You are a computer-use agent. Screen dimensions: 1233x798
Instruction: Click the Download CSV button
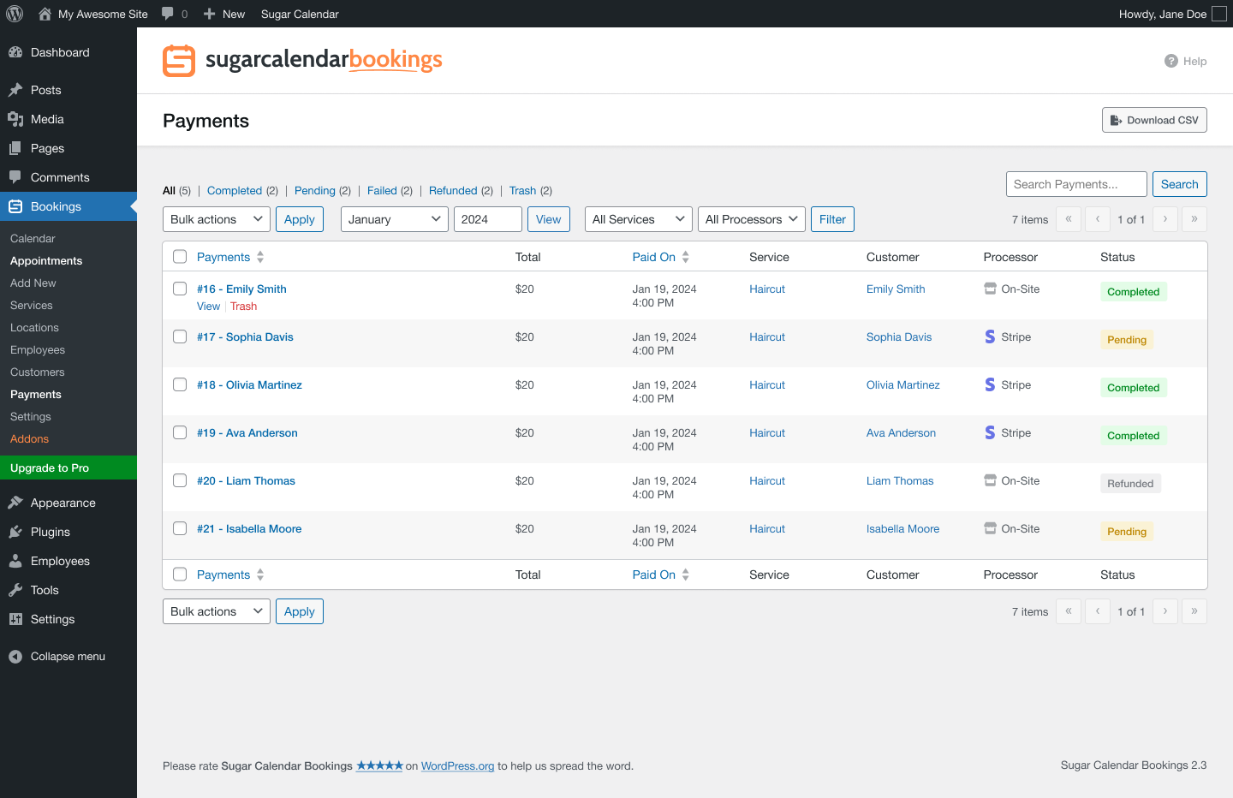(1154, 119)
